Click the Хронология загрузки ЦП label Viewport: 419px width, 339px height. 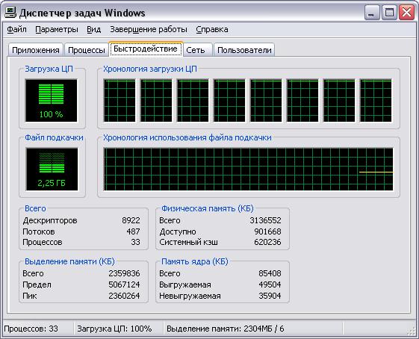(150, 69)
